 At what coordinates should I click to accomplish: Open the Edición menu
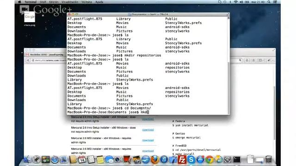[54, 2]
